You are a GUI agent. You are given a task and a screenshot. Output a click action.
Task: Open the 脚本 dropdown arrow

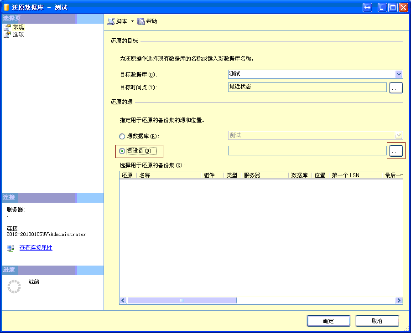pos(132,21)
